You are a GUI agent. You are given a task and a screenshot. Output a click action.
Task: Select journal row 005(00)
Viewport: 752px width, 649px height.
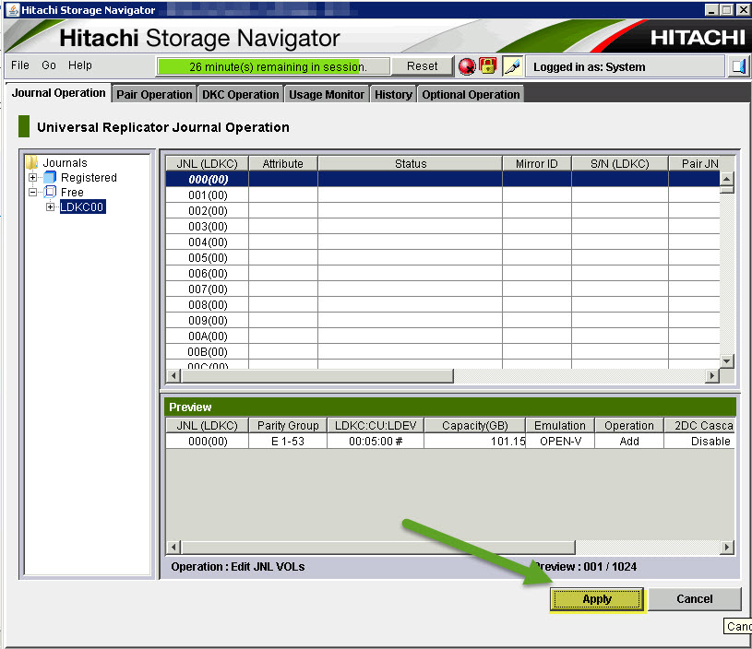point(443,258)
